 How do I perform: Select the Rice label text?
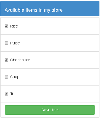pos(14,26)
